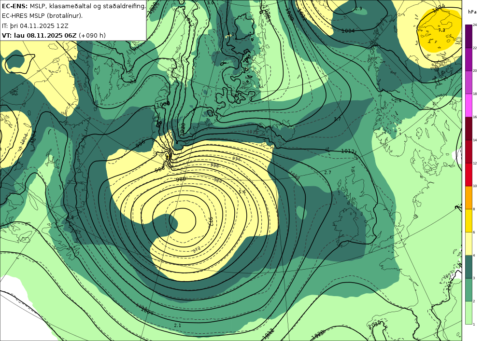Select the dark purple 22–24 legend swatch
483x341 pixels.
(469, 36)
